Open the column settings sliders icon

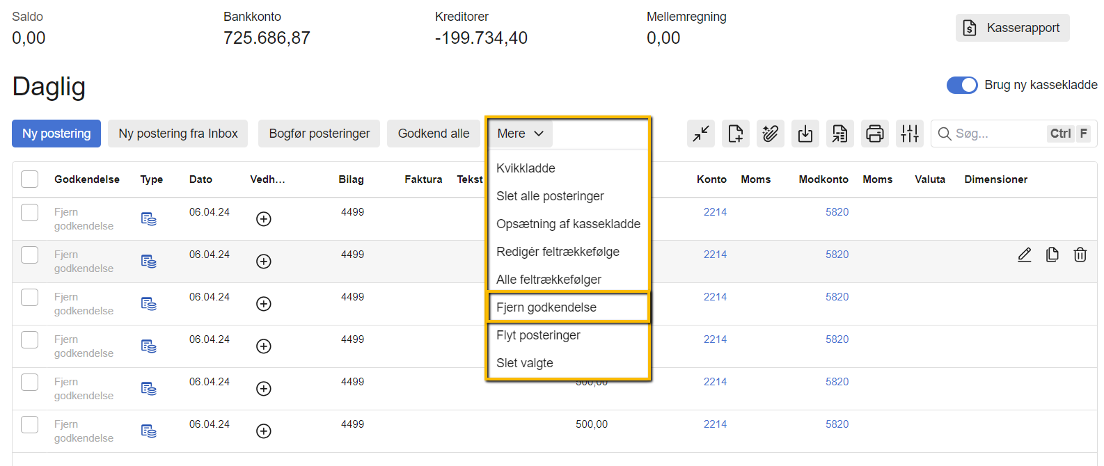point(910,134)
